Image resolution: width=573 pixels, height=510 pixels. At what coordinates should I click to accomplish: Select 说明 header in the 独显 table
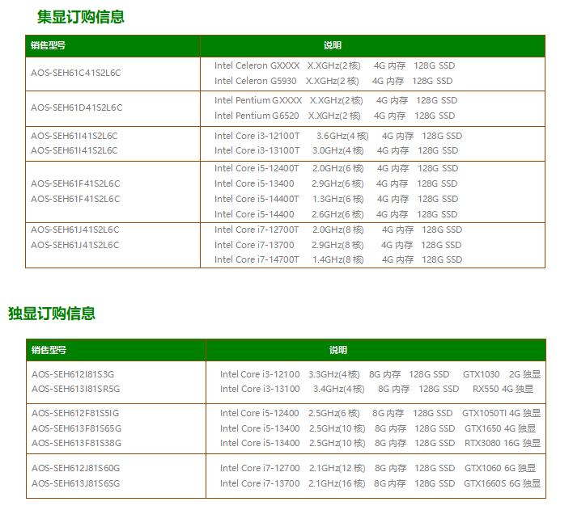(x=338, y=350)
